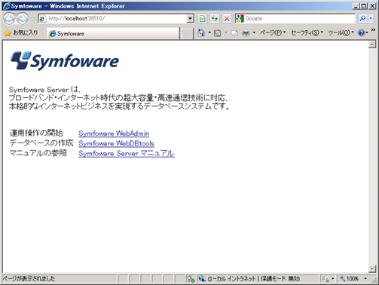Maximize the Internet Explorer window
The width and height of the screenshot is (379, 285).
click(363, 6)
